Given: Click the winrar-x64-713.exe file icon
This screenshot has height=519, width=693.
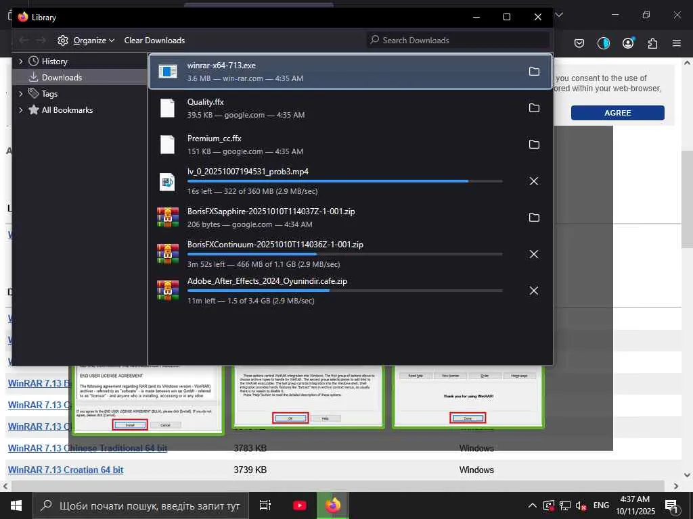Looking at the screenshot, I should [168, 72].
